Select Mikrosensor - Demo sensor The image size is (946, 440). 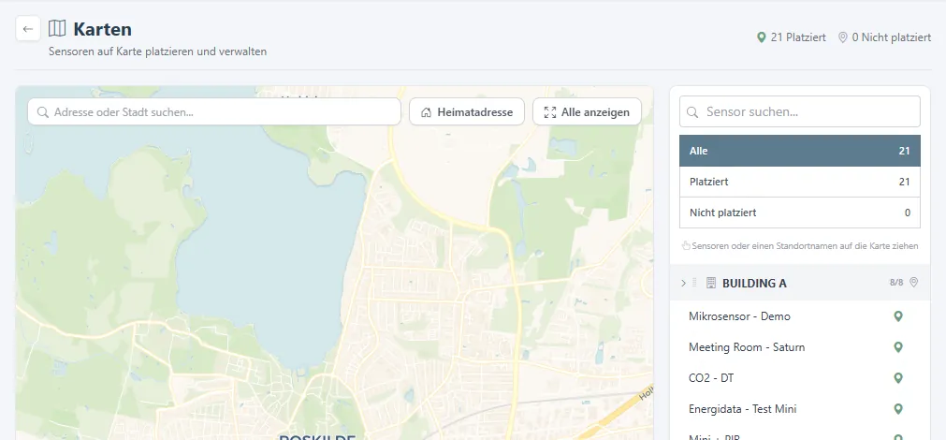tap(739, 316)
